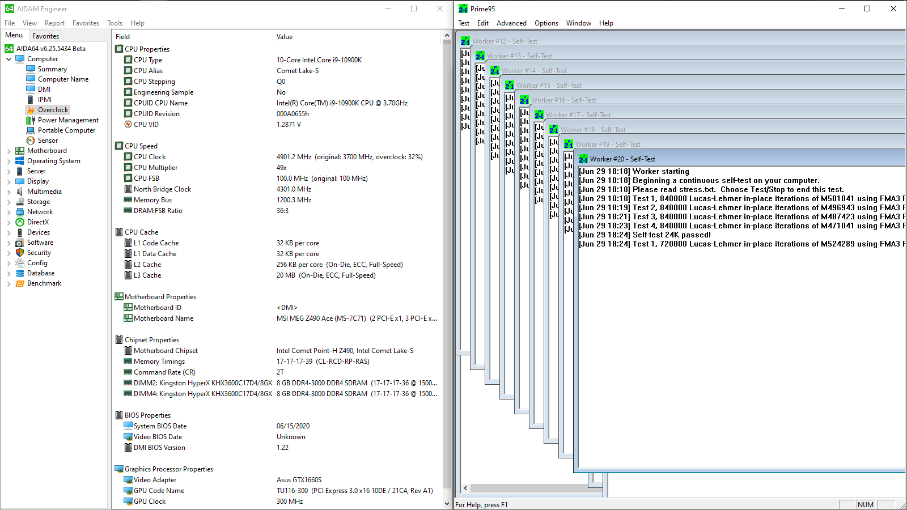Image resolution: width=907 pixels, height=510 pixels.
Task: Click the AIDA64 details vertical scrollbar thumb
Action: tap(447, 263)
